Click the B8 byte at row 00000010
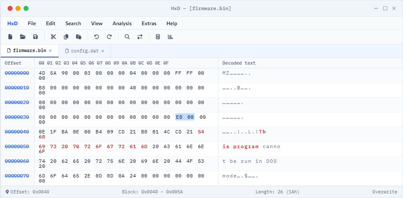This screenshot has width=403, height=198. pos(42,88)
